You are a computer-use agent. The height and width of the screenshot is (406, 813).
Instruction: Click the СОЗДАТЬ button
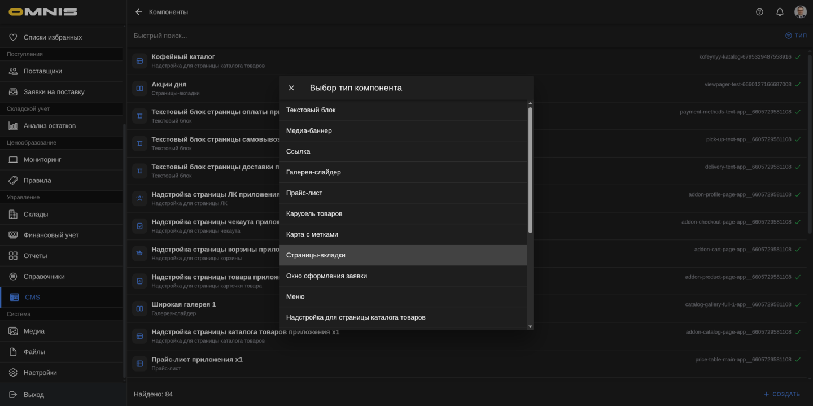click(x=781, y=394)
